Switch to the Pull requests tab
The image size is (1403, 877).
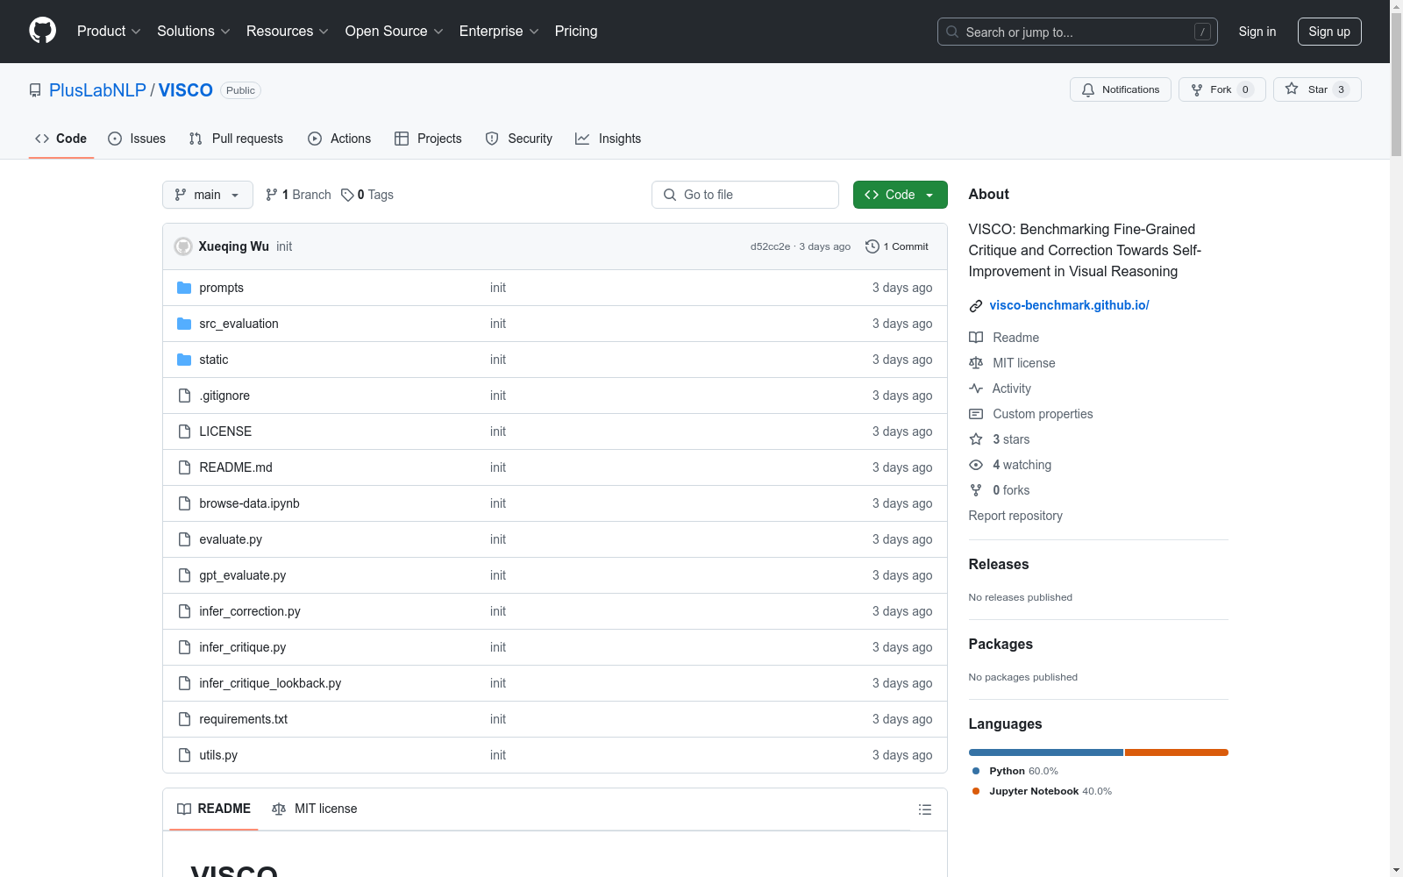click(x=236, y=139)
